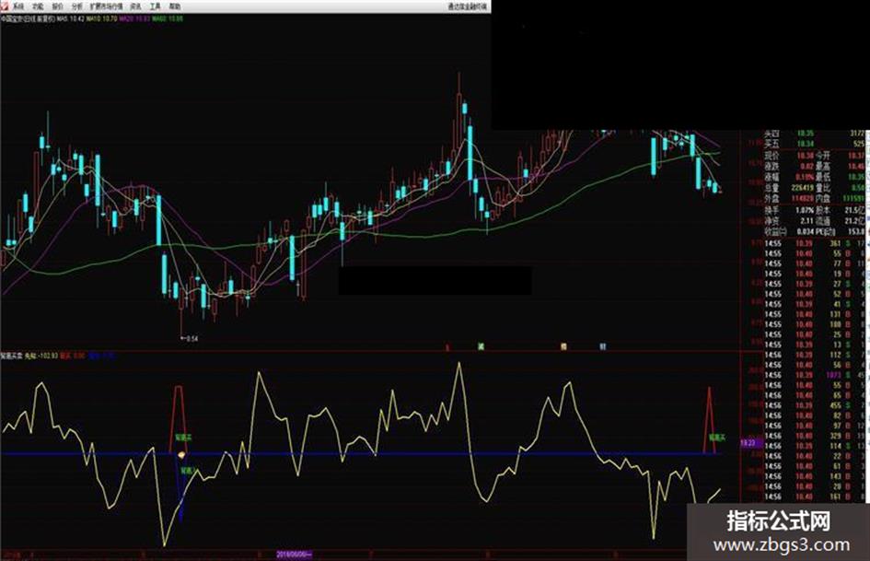The image size is (870, 561).
Task: Click the 买五 row in quote panel
Action: [x=814, y=144]
